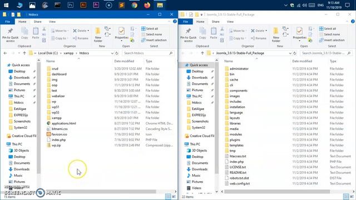Image resolution: width=356 pixels, height=200 pixels.
Task: Click Select none in htdocs window
Action: coord(151,34)
